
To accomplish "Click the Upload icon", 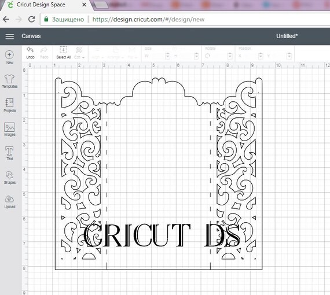I will 9,202.
